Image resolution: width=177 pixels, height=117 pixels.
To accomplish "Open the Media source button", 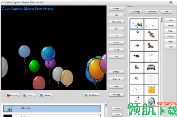I will pyautogui.click(x=116, y=50).
